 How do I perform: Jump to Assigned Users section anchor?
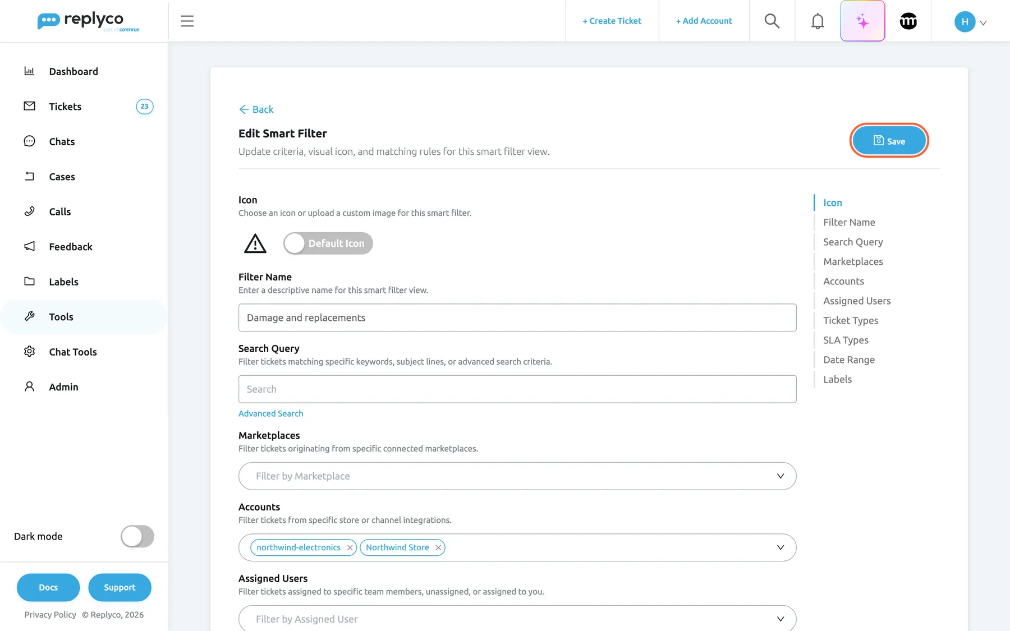click(x=857, y=301)
